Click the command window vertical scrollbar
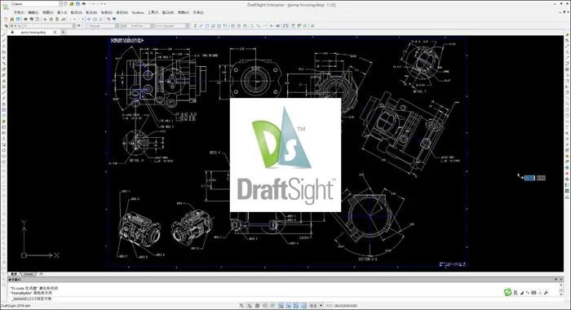Viewport: 571px width, 310px height. [x=561, y=290]
